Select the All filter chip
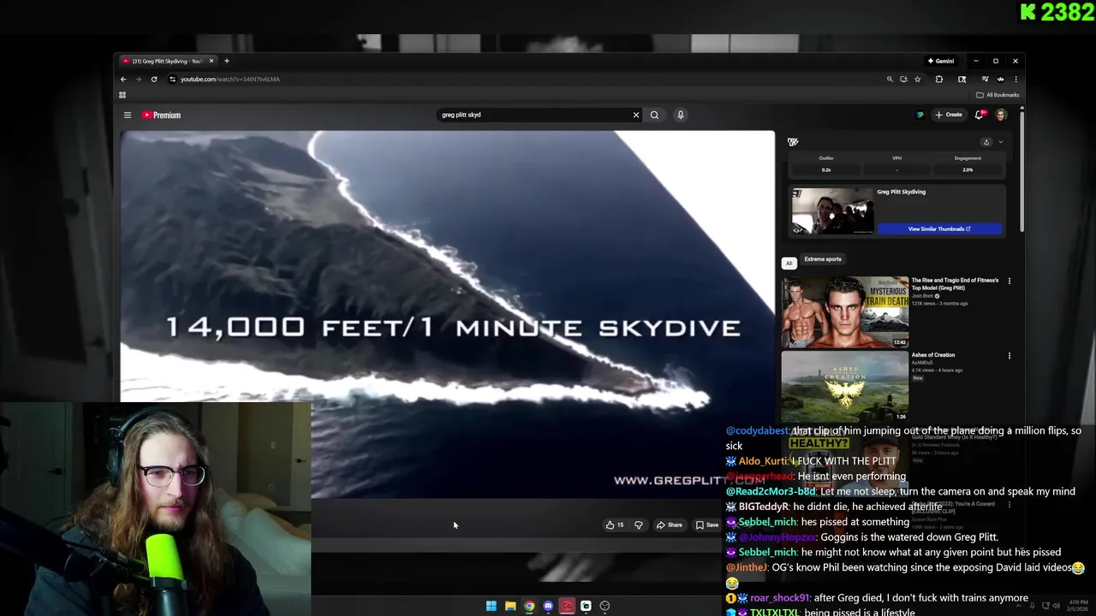This screenshot has height=616, width=1096. (789, 263)
